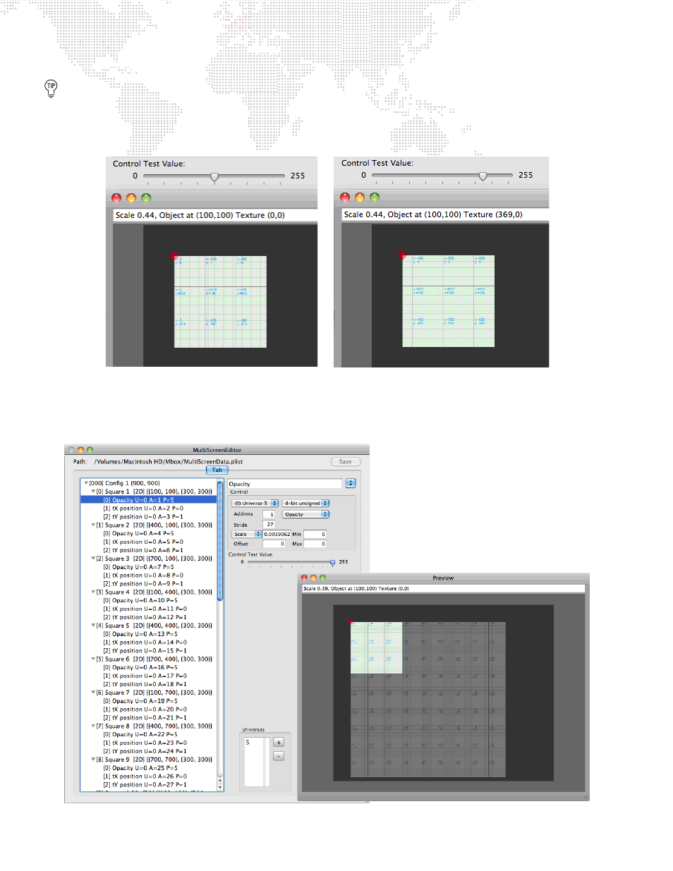The image size is (673, 871).
Task: Collapse the [8] Square 9 node
Action: coord(93,760)
